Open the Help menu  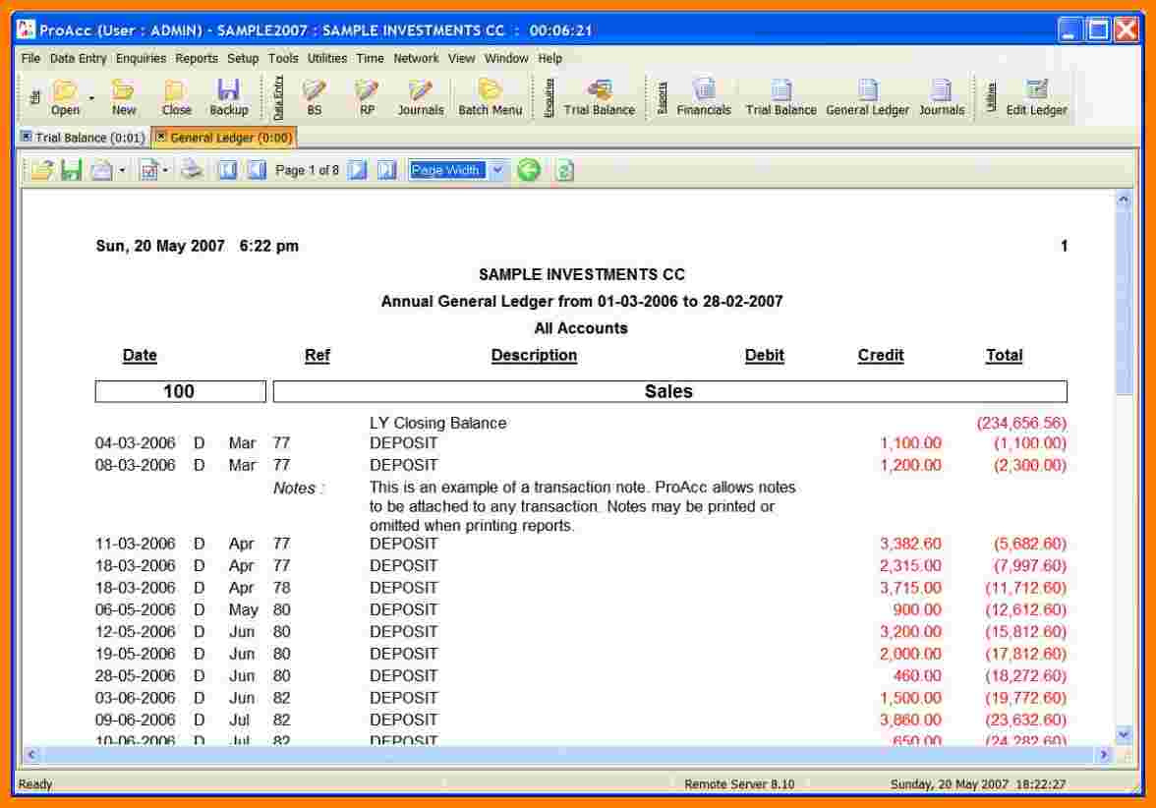550,58
